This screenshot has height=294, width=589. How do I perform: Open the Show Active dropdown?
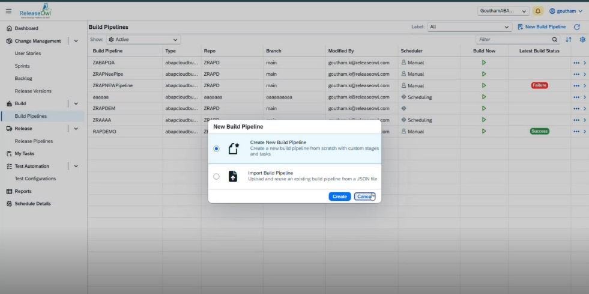coord(143,40)
